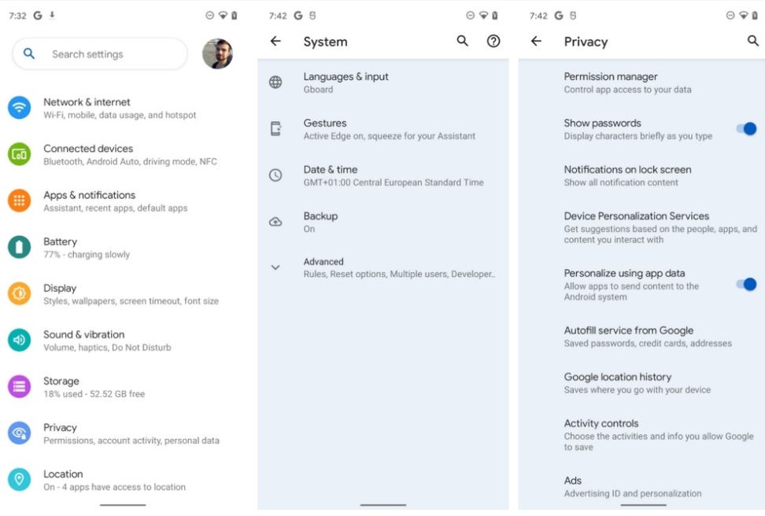Tap the green Connected devices icon
765x516 pixels.
click(x=19, y=154)
